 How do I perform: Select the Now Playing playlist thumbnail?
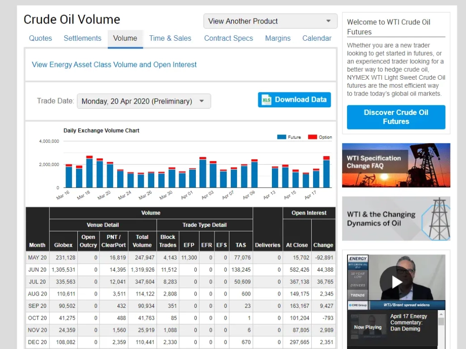click(x=367, y=327)
